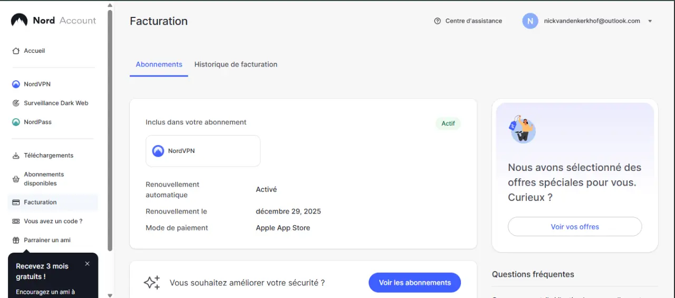
Task: Open the Téléchargements download icon
Action: pos(16,156)
